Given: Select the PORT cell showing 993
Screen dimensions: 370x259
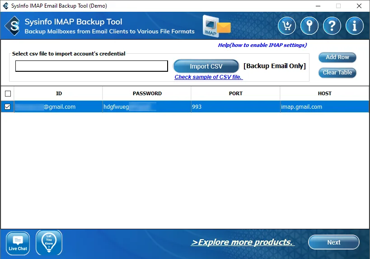Looking at the screenshot, I should (x=235, y=107).
